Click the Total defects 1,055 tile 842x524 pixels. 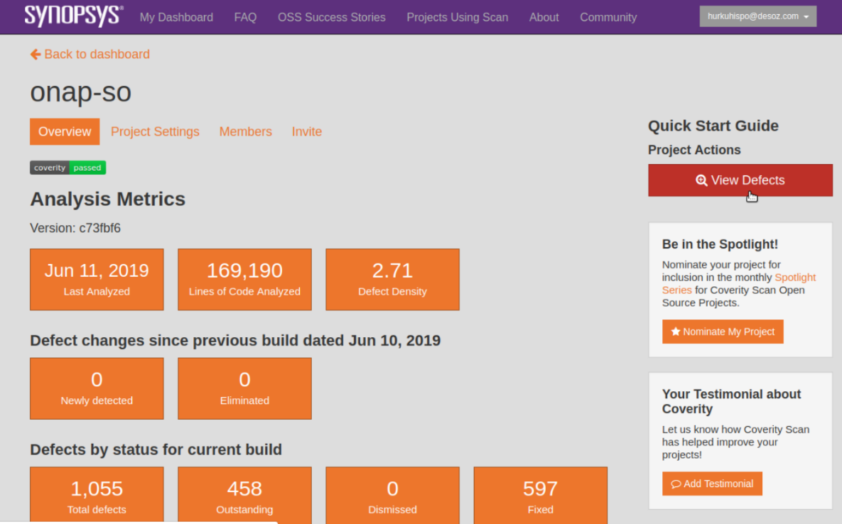97,495
